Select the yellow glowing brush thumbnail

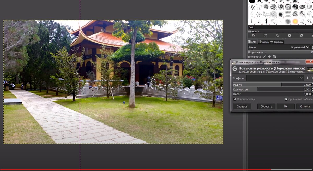point(295,21)
